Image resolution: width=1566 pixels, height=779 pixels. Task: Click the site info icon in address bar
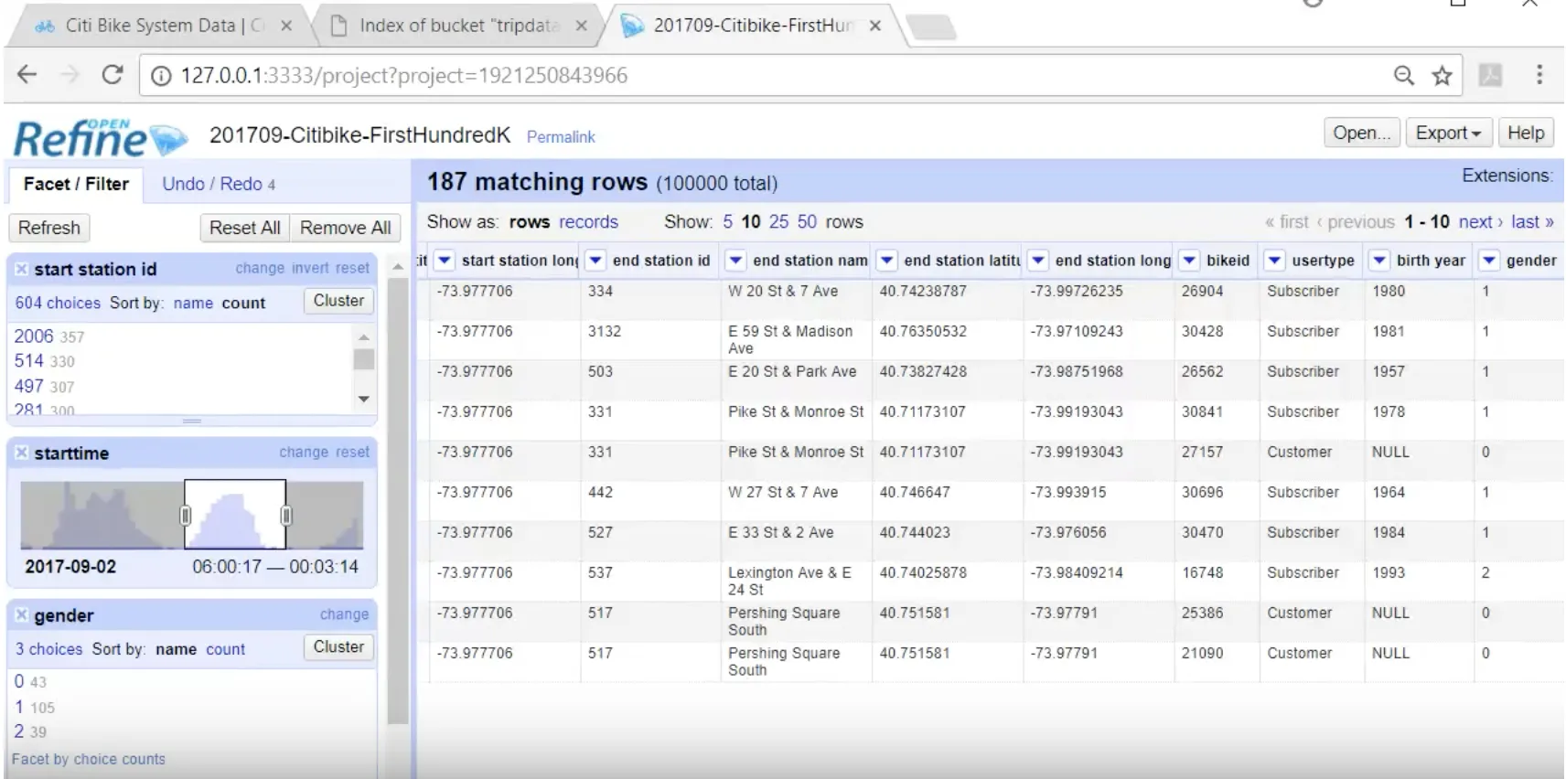click(x=161, y=76)
